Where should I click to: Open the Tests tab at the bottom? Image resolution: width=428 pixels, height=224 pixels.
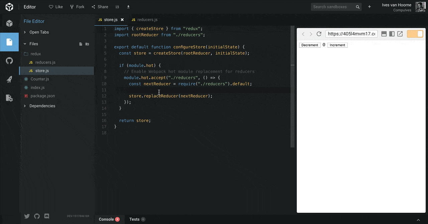click(x=135, y=219)
